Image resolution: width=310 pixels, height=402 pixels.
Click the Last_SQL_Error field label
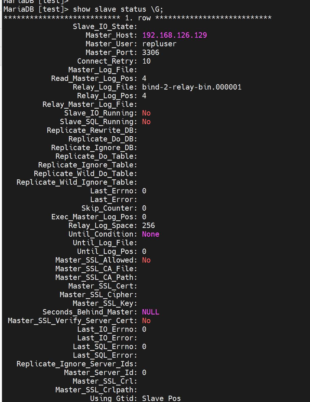[x=105, y=355]
